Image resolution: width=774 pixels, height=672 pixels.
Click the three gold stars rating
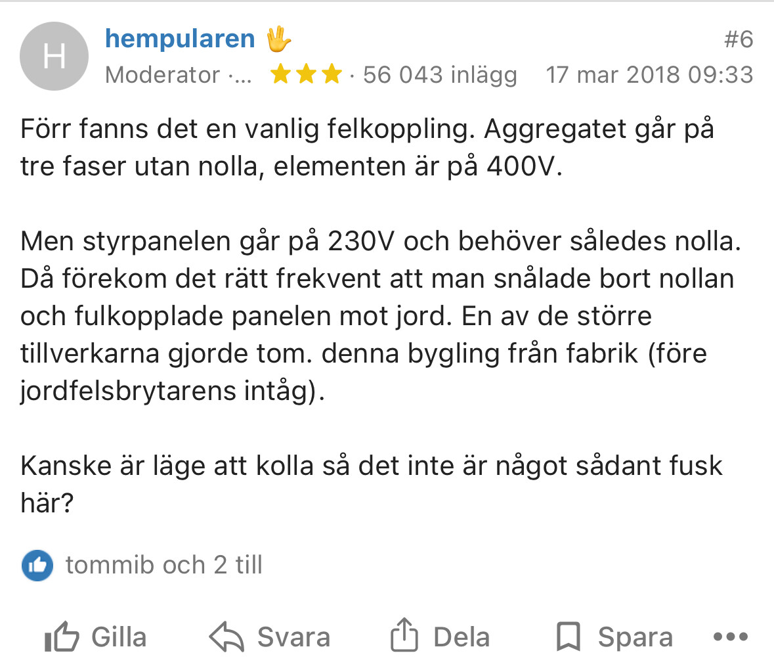coord(306,75)
